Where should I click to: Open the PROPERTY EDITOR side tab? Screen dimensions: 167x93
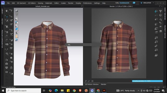[x=165, y=32]
